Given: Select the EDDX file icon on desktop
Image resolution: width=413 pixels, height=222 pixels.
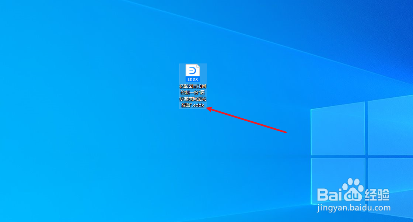Looking at the screenshot, I should point(193,73).
